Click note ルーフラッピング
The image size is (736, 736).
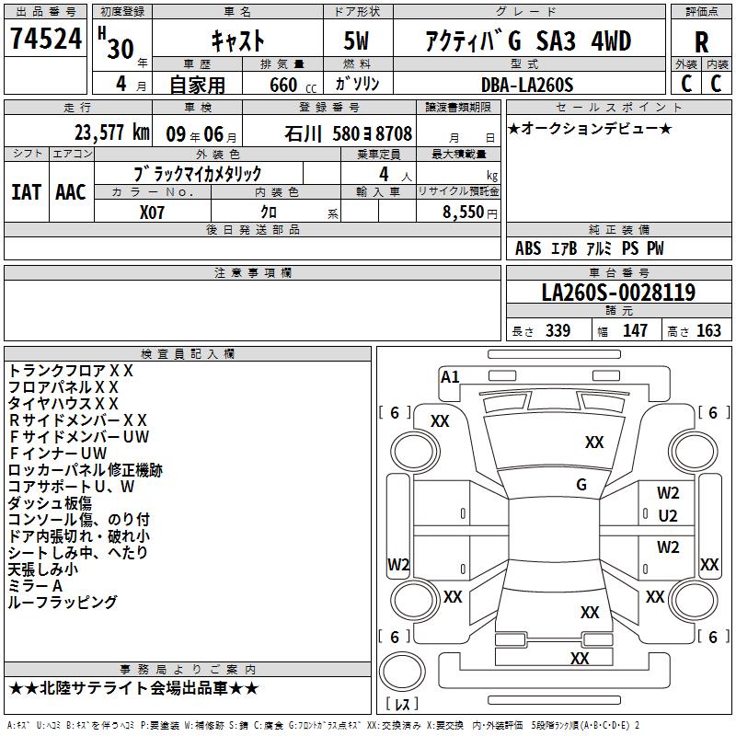(63, 602)
